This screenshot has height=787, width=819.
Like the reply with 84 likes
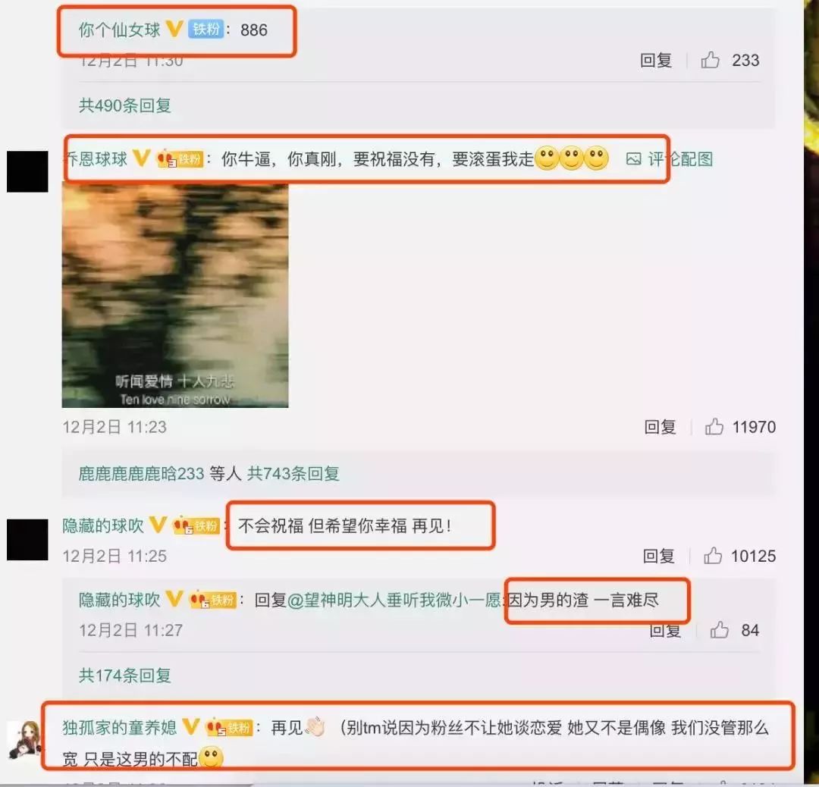click(719, 630)
